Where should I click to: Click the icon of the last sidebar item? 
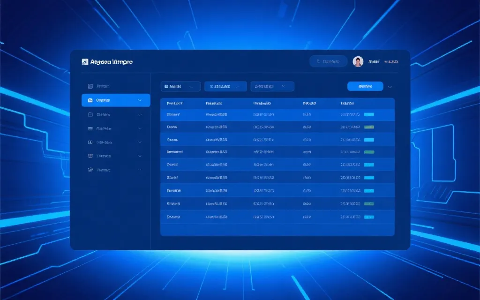(90, 170)
